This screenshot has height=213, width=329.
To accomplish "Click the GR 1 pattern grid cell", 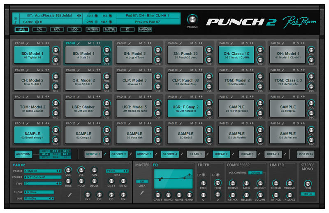I will (x=45, y=151).
